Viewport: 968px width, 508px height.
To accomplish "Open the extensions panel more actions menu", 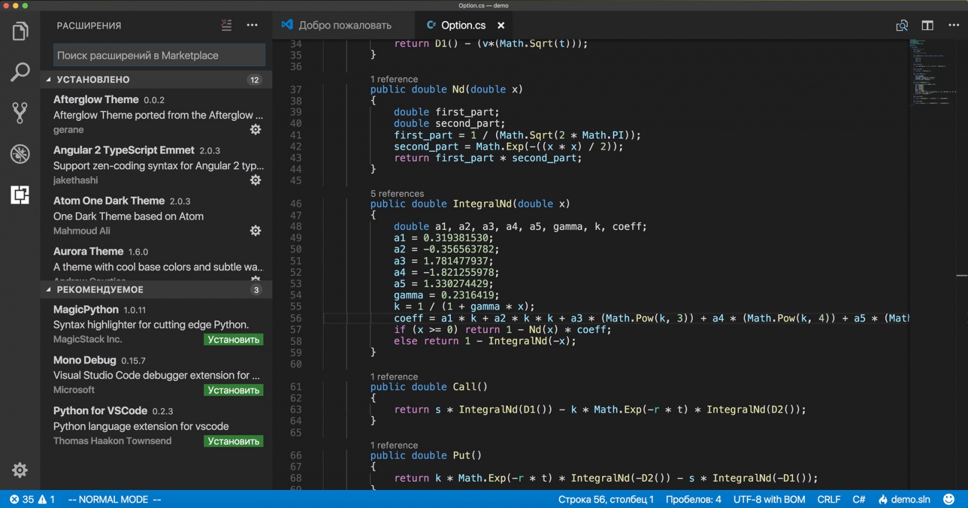I will [x=252, y=25].
